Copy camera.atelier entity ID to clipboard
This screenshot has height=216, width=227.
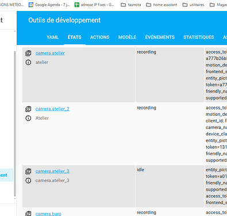coord(28,53)
